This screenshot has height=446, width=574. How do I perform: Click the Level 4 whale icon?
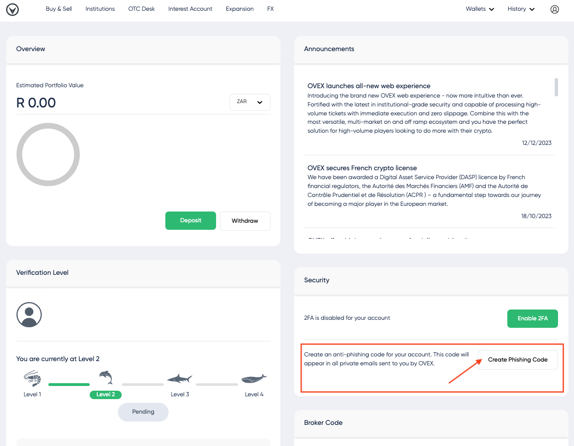(x=254, y=378)
